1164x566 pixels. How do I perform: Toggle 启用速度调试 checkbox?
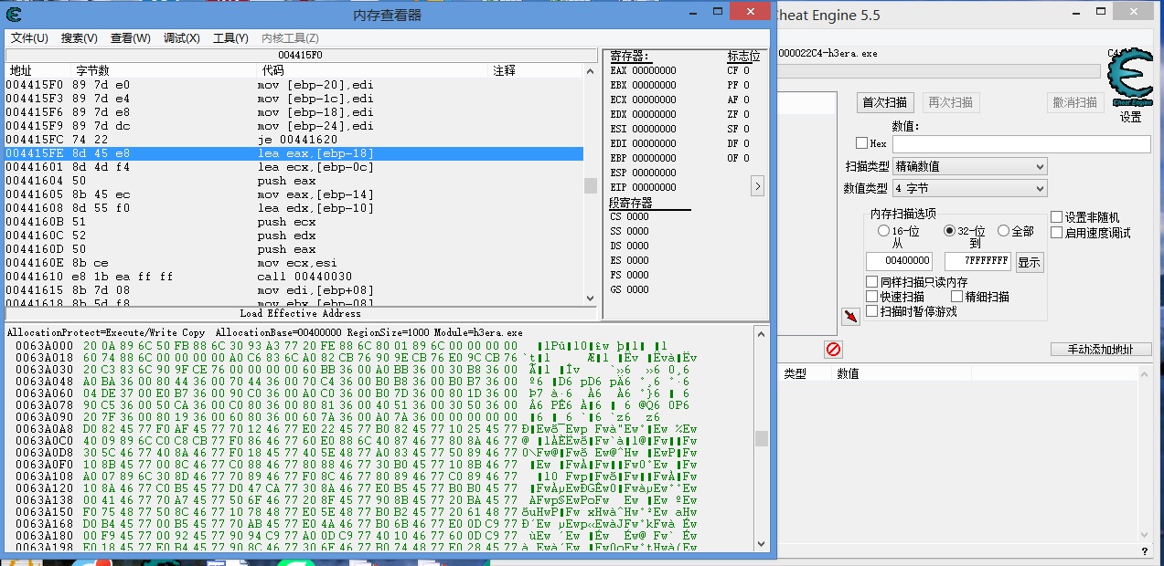(x=1056, y=232)
